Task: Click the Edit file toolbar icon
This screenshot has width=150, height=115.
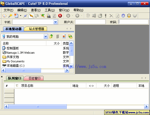Action: pos(88,16)
